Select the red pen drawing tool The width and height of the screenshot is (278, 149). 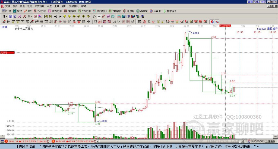[4, 22]
